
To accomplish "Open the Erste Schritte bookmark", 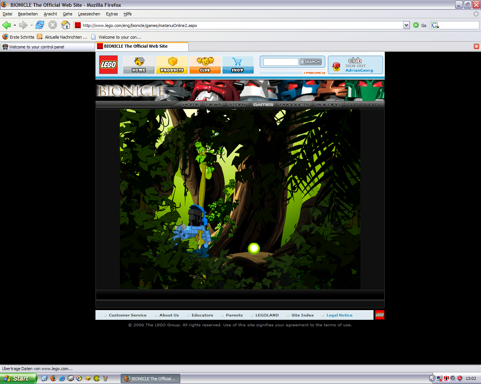I will coord(18,37).
